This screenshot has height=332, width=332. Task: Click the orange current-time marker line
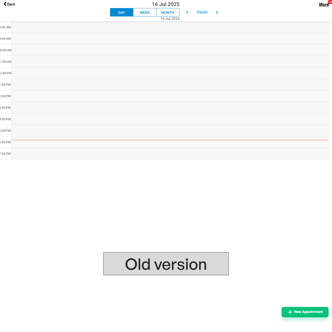click(170, 140)
